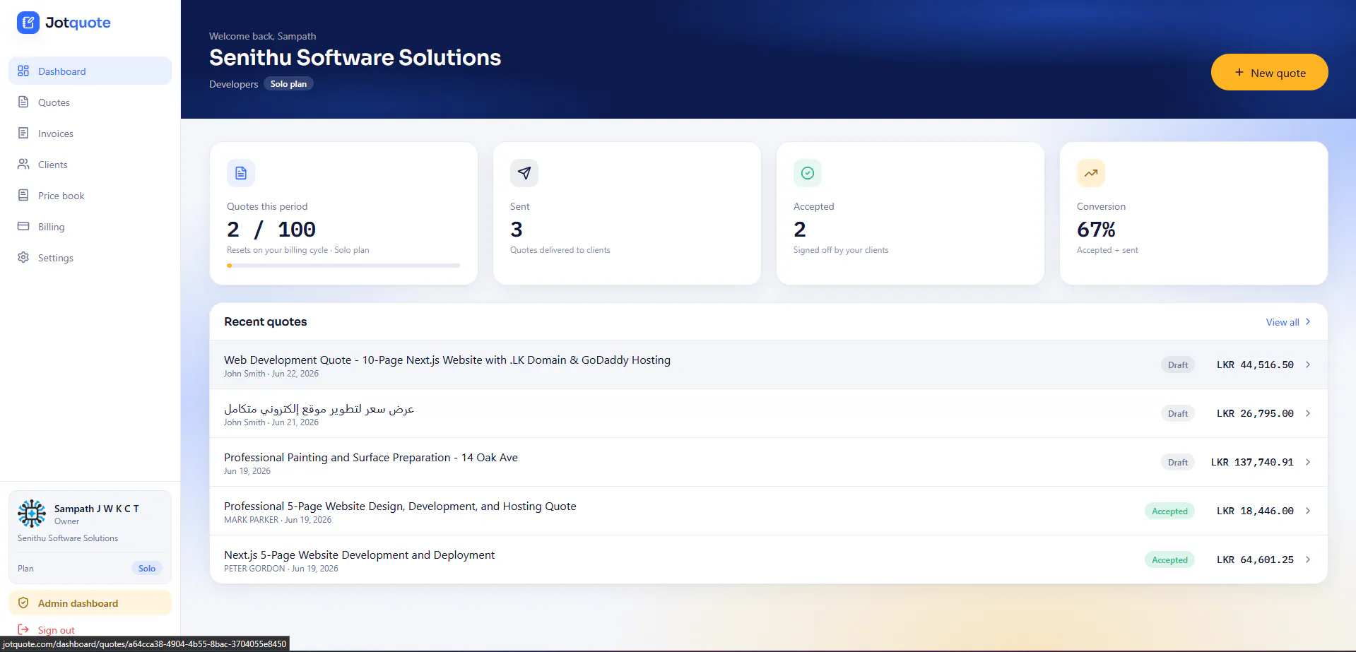
Task: Click Accepted badge on MARK PARKER quote
Action: click(1169, 511)
